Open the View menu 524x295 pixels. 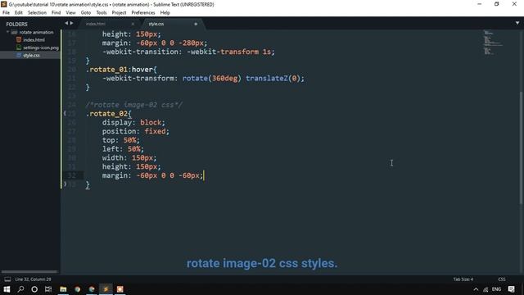coord(70,13)
